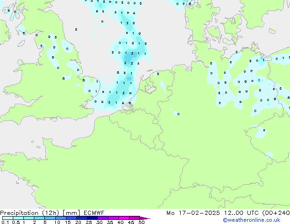Click the "20" legend scale label
Image resolution: width=290 pixels, height=224 pixels.
point(78,222)
